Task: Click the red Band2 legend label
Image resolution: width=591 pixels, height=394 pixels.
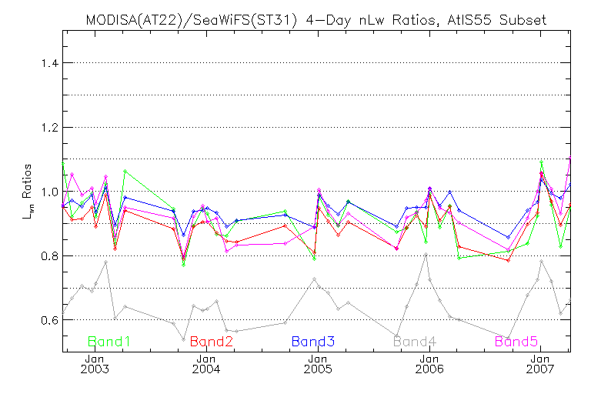Action: coord(212,342)
